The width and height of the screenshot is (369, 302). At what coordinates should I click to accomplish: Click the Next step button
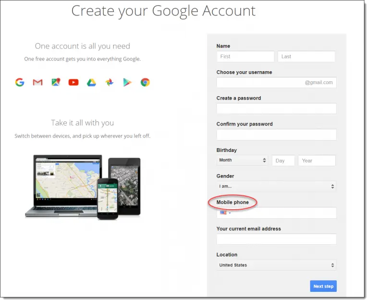coord(323,287)
